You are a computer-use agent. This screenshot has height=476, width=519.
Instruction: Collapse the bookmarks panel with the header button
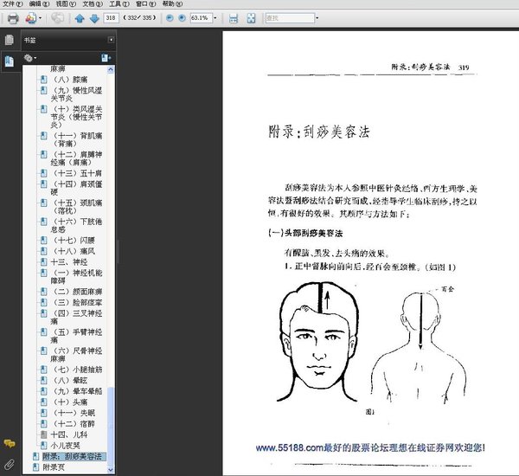(111, 40)
